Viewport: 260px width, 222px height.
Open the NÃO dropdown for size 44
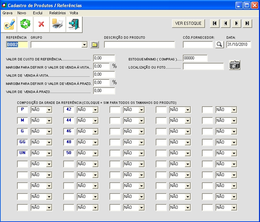click(96, 121)
